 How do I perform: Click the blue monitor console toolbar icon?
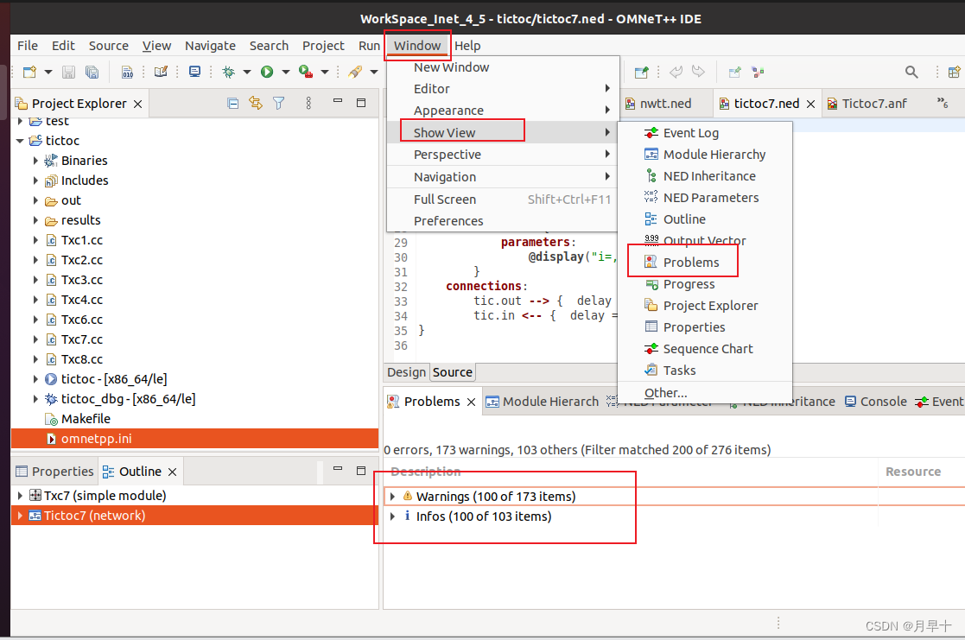tap(194, 72)
